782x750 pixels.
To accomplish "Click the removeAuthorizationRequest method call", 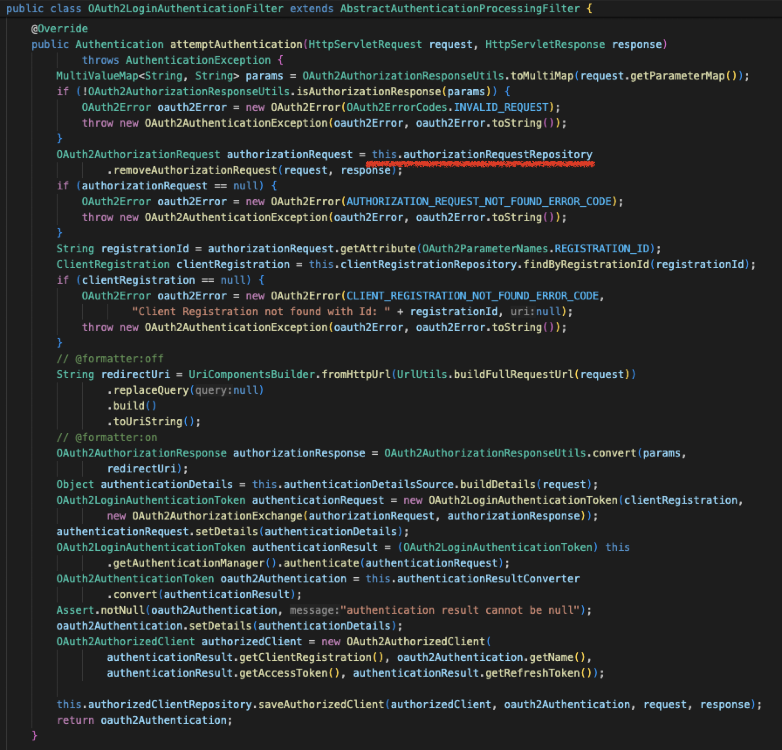I will tap(195, 170).
